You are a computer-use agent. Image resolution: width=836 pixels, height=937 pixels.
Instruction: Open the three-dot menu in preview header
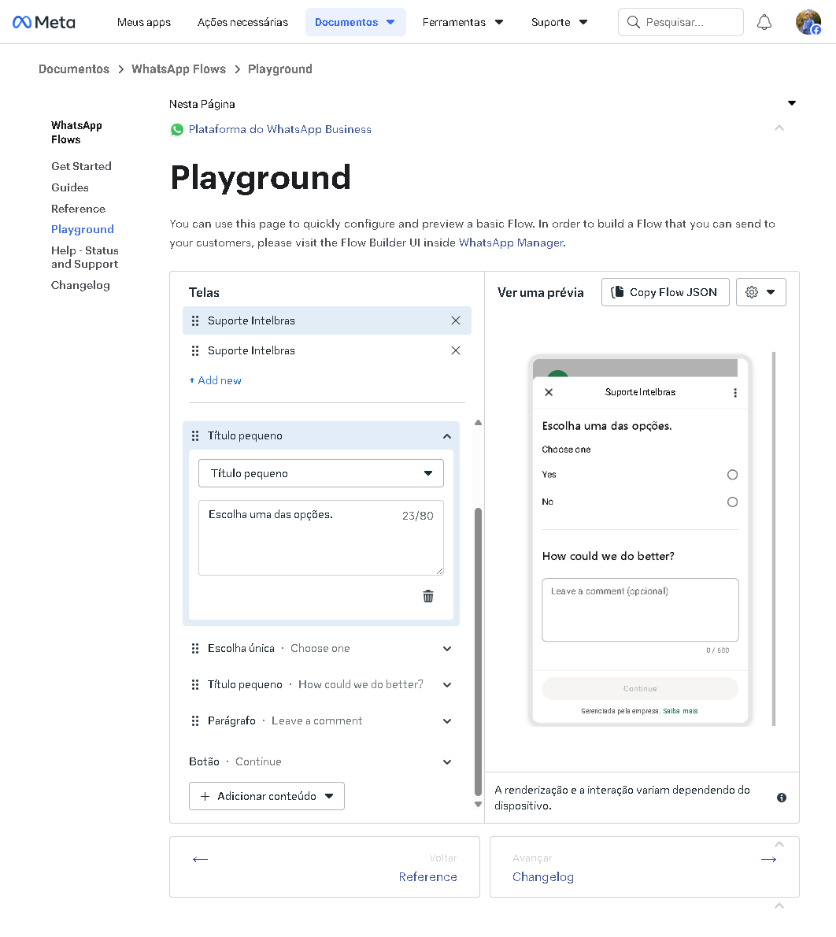click(x=735, y=393)
